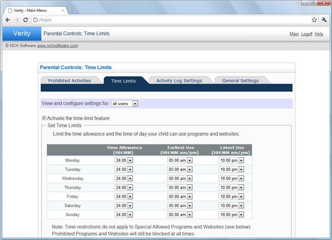This screenshot has height=240, width=332.
Task: Switch to the Prohibited Activities tab
Action: [x=69, y=81]
